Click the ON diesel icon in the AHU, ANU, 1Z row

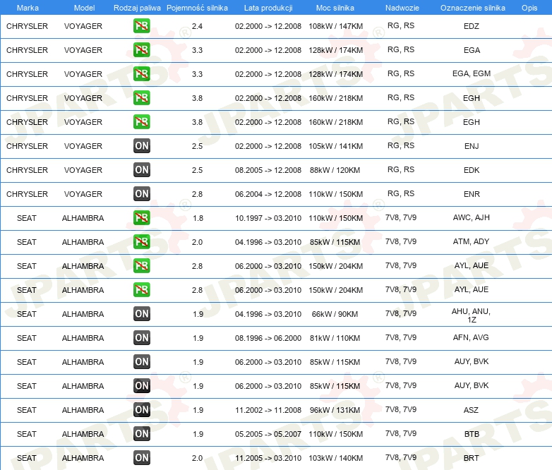141,313
